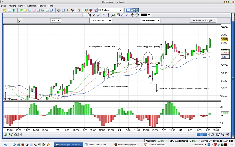235x147 pixels.
Task: Click the scrollbar left arrow below chart
Action: [x=20, y=135]
